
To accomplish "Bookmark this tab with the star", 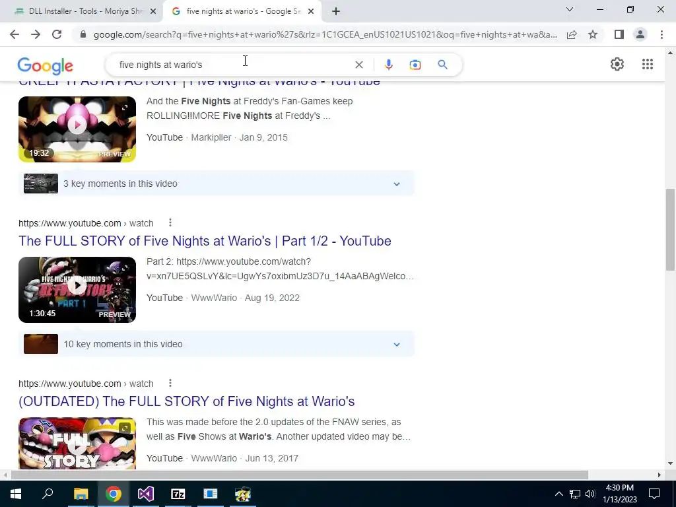I will click(593, 34).
